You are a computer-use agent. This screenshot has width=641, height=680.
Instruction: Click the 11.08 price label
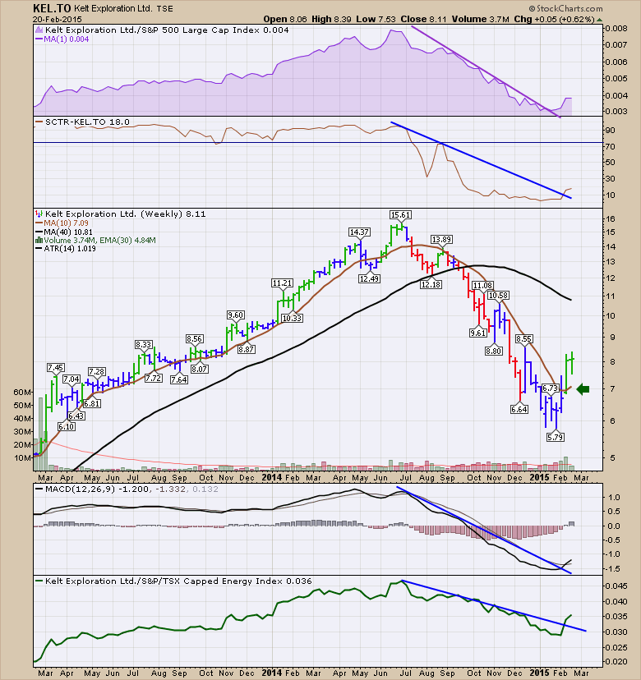pyautogui.click(x=482, y=285)
